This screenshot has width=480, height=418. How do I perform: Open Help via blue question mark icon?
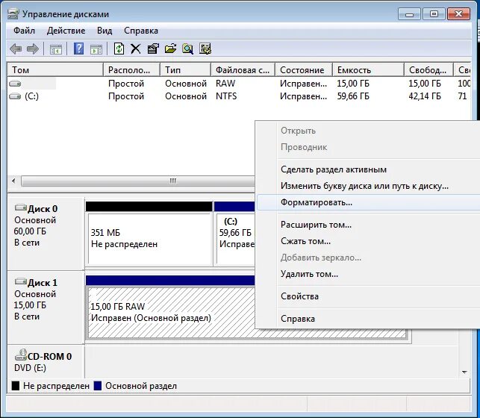pyautogui.click(x=79, y=49)
